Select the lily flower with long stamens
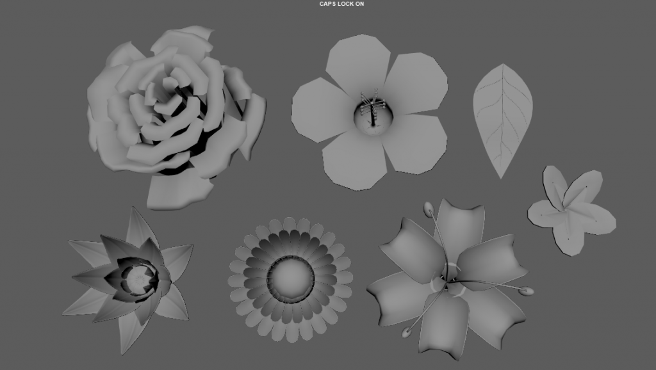This screenshot has height=370, width=656. coord(450,281)
